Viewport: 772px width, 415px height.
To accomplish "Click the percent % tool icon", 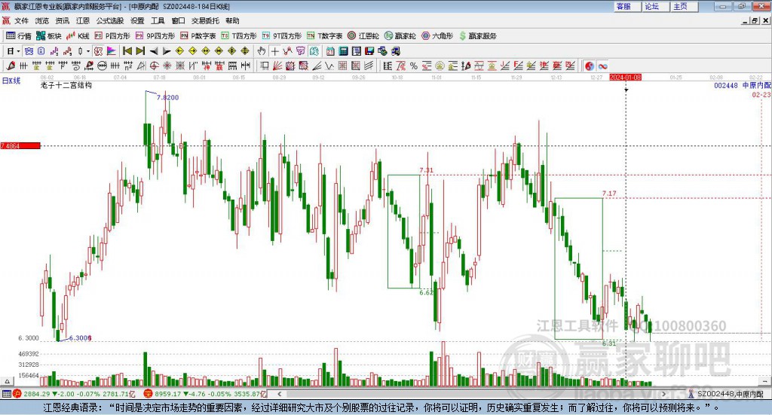I will click(414, 66).
